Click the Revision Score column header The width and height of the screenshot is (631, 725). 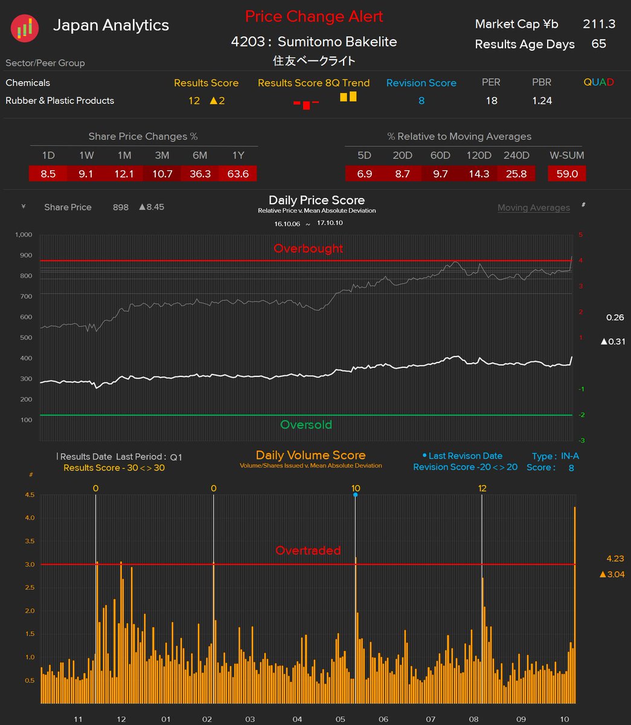[421, 83]
